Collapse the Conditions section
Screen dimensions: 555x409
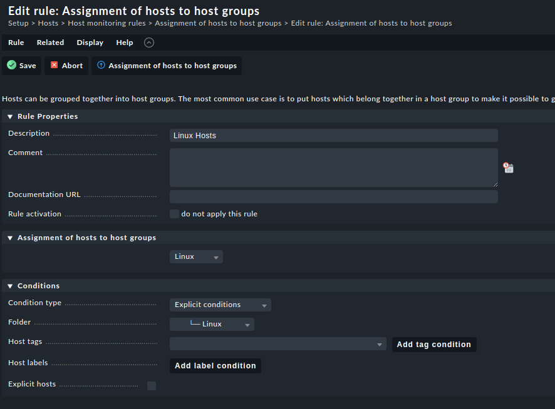(10, 286)
